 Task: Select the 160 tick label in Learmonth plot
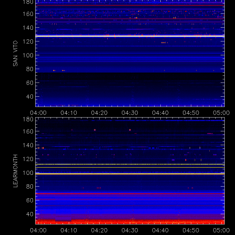[28, 131]
